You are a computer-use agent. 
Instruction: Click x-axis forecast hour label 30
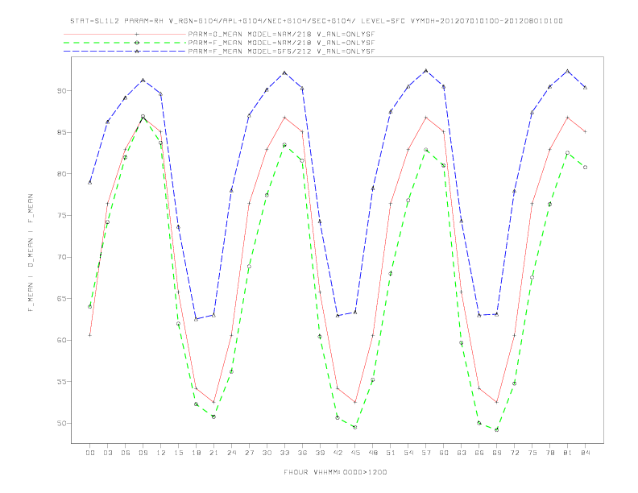coord(267,453)
